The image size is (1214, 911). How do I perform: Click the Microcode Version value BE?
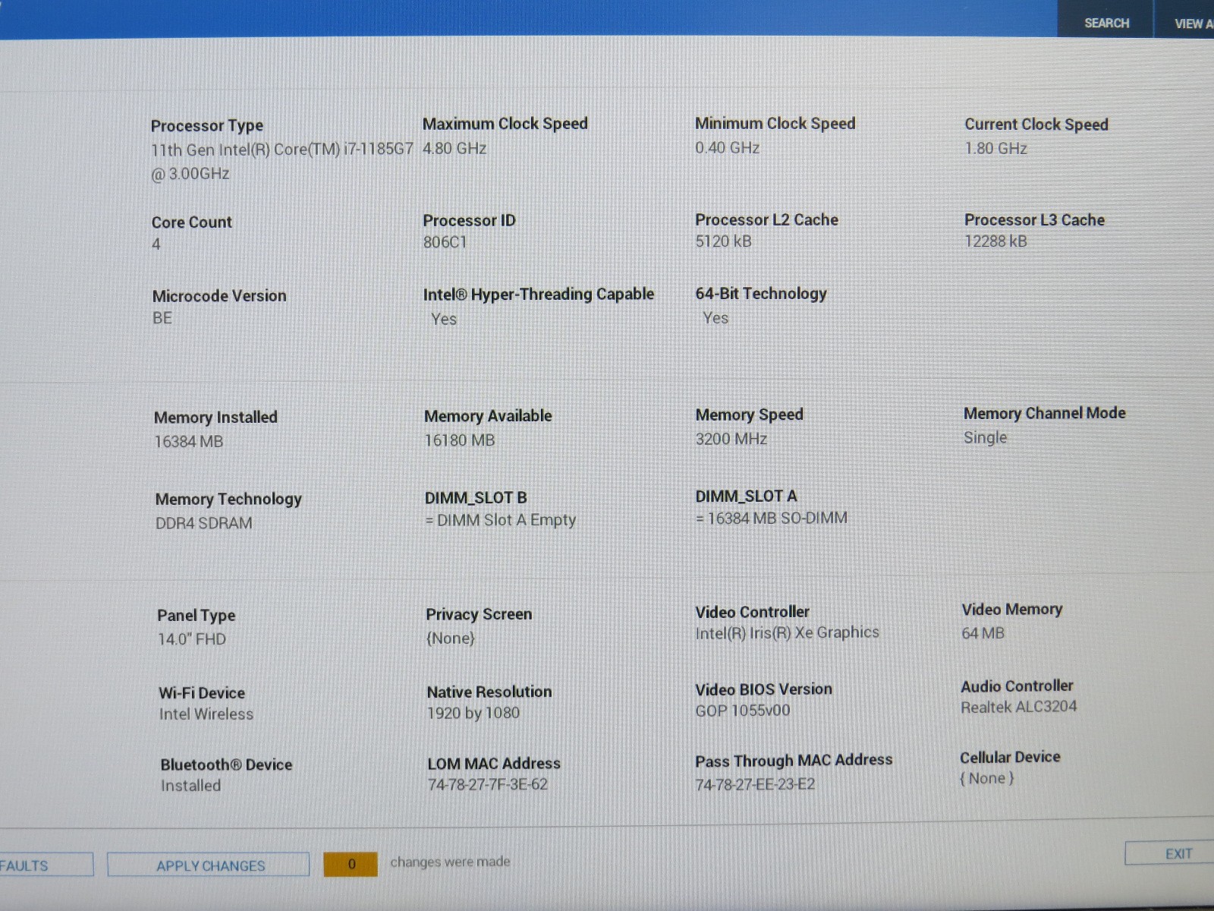pyautogui.click(x=162, y=318)
